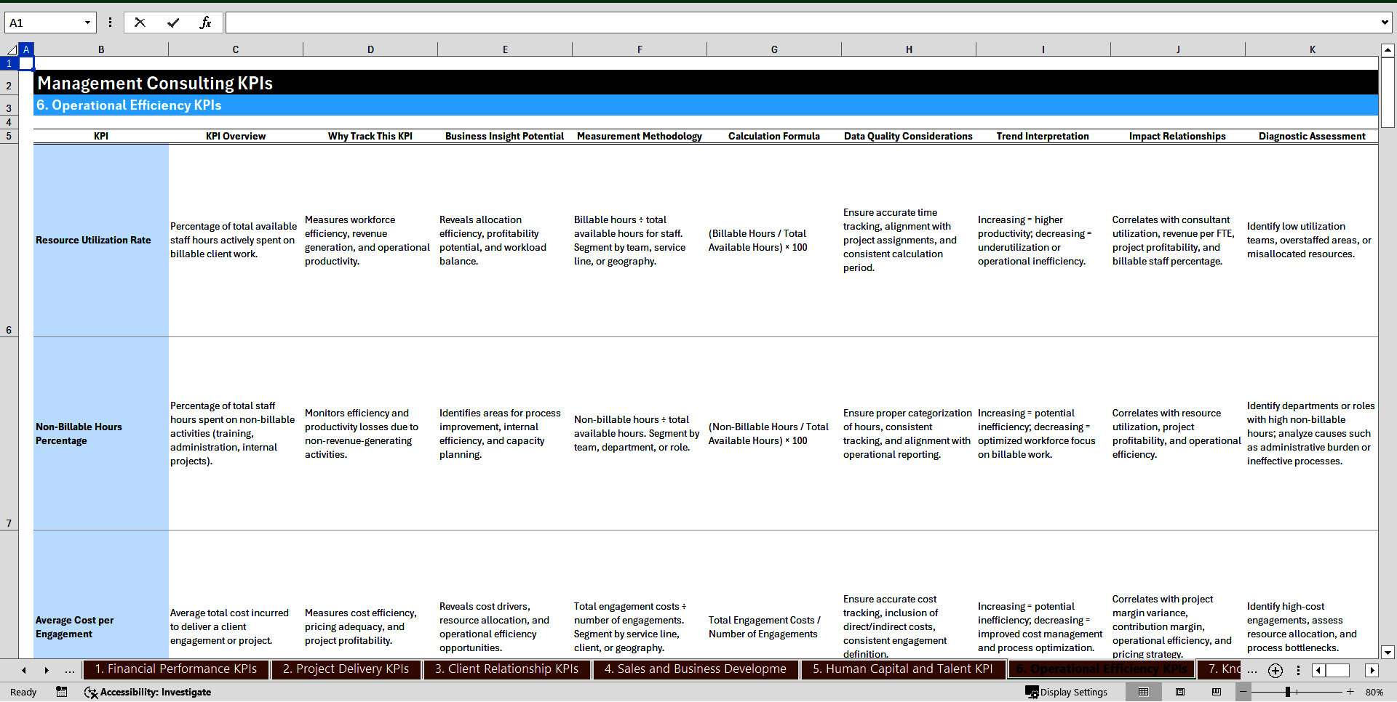Click the sheet options vertical dots icon
Image resolution: width=1397 pixels, height=702 pixels.
1299,670
